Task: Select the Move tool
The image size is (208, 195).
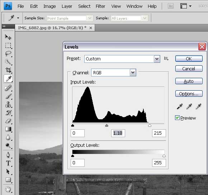Action: click(8, 37)
